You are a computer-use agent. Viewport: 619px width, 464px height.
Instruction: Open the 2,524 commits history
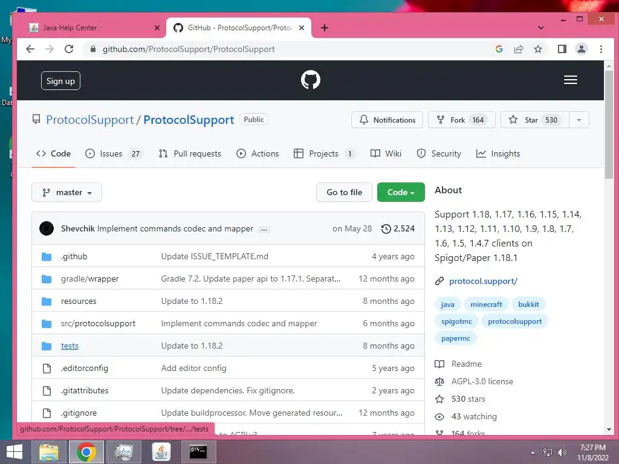click(x=398, y=228)
